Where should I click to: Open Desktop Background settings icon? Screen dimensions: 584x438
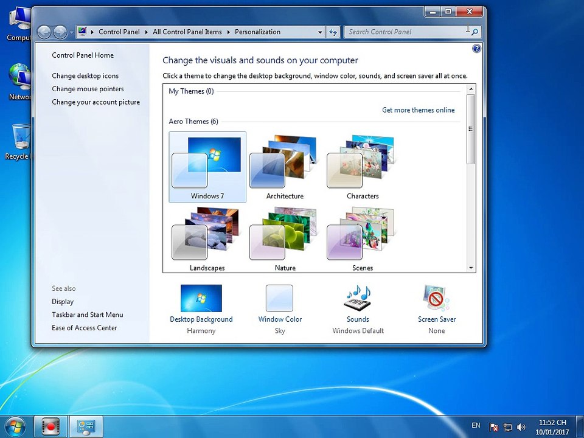[201, 298]
